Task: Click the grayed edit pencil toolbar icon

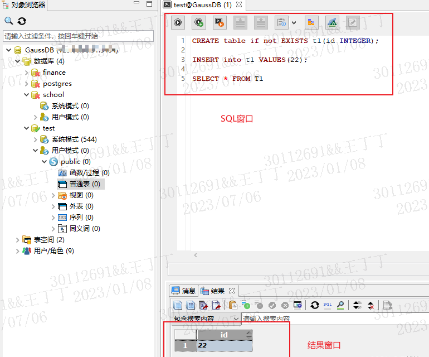Action: 353,22
